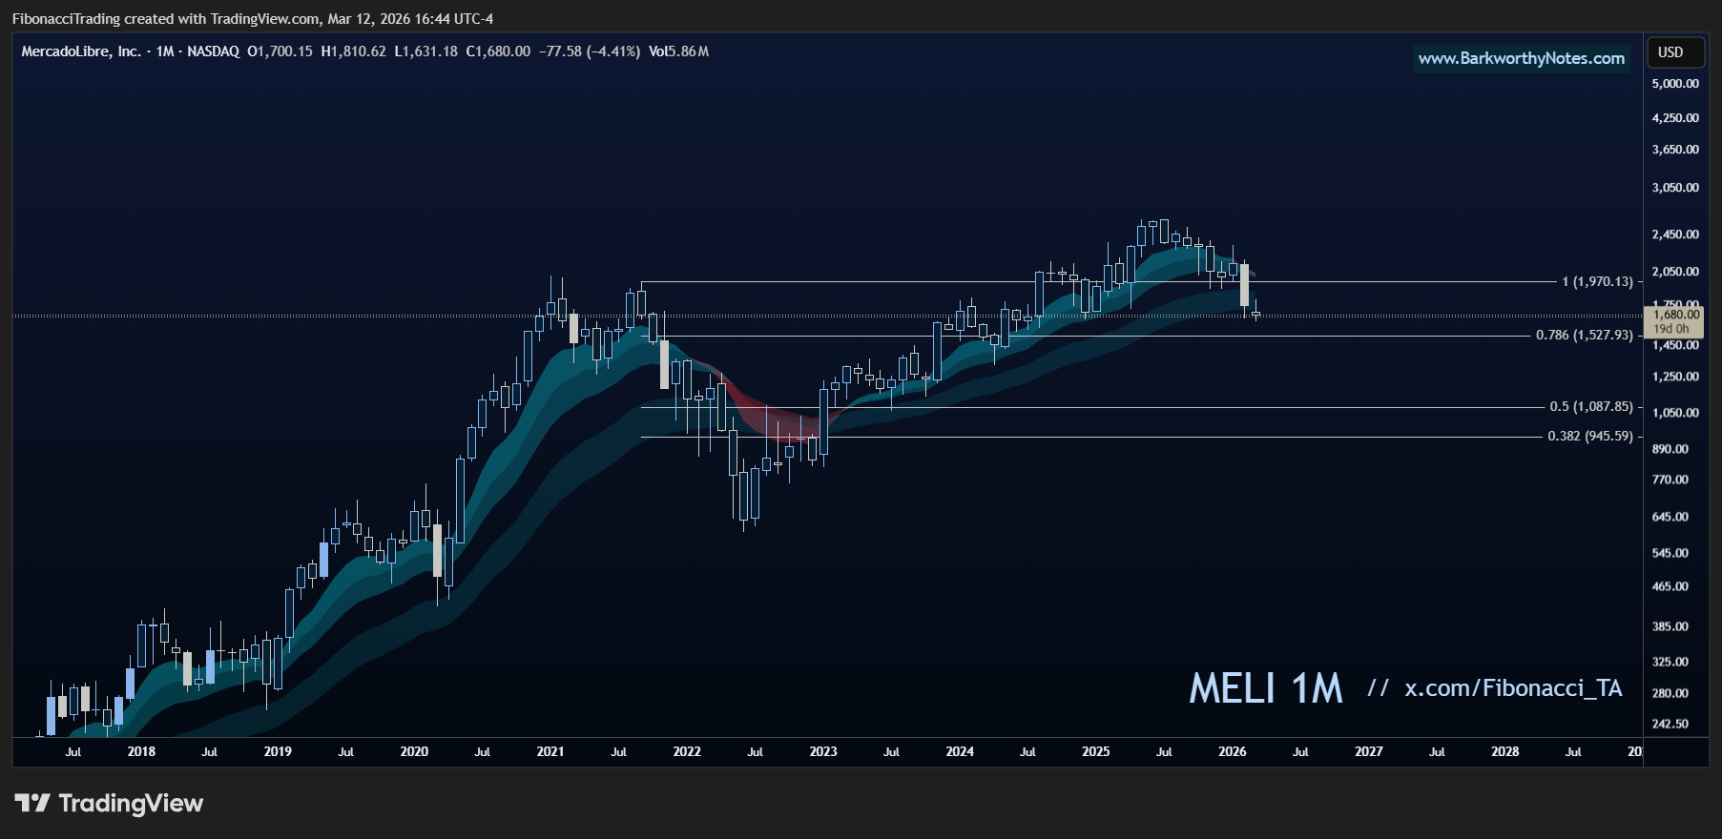Click the 2019 label on time axis
Screen dimensions: 1722x839
[278, 751]
